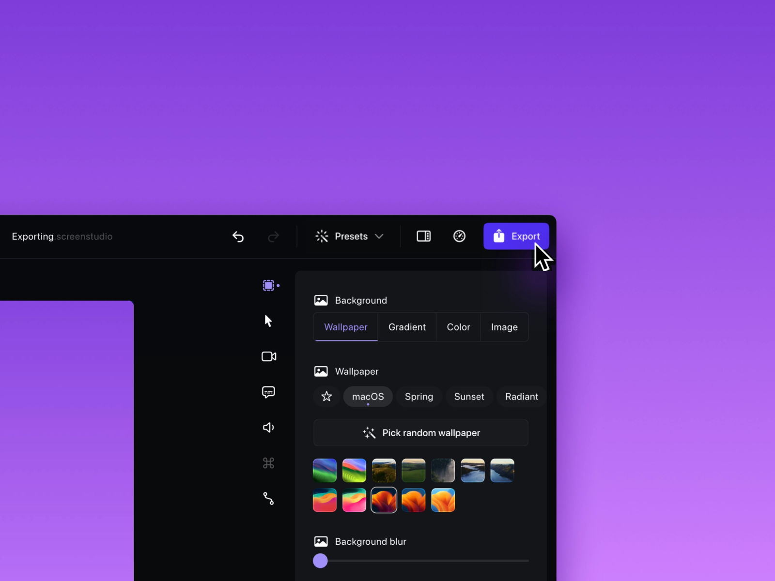The height and width of the screenshot is (581, 775).
Task: Select the background frame settings icon
Action: pyautogui.click(x=269, y=286)
